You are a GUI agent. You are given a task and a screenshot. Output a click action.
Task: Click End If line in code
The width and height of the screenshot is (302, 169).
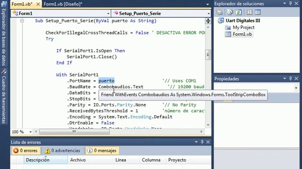(x=64, y=62)
